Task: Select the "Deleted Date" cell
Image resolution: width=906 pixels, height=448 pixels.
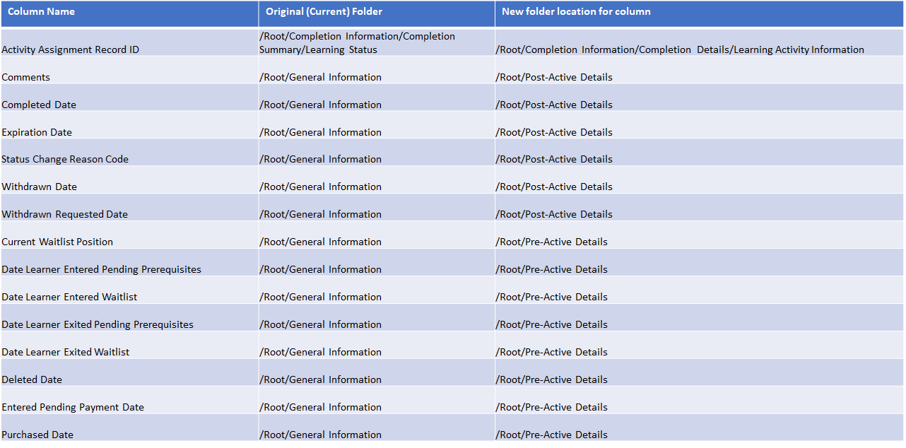Action: 32,379
